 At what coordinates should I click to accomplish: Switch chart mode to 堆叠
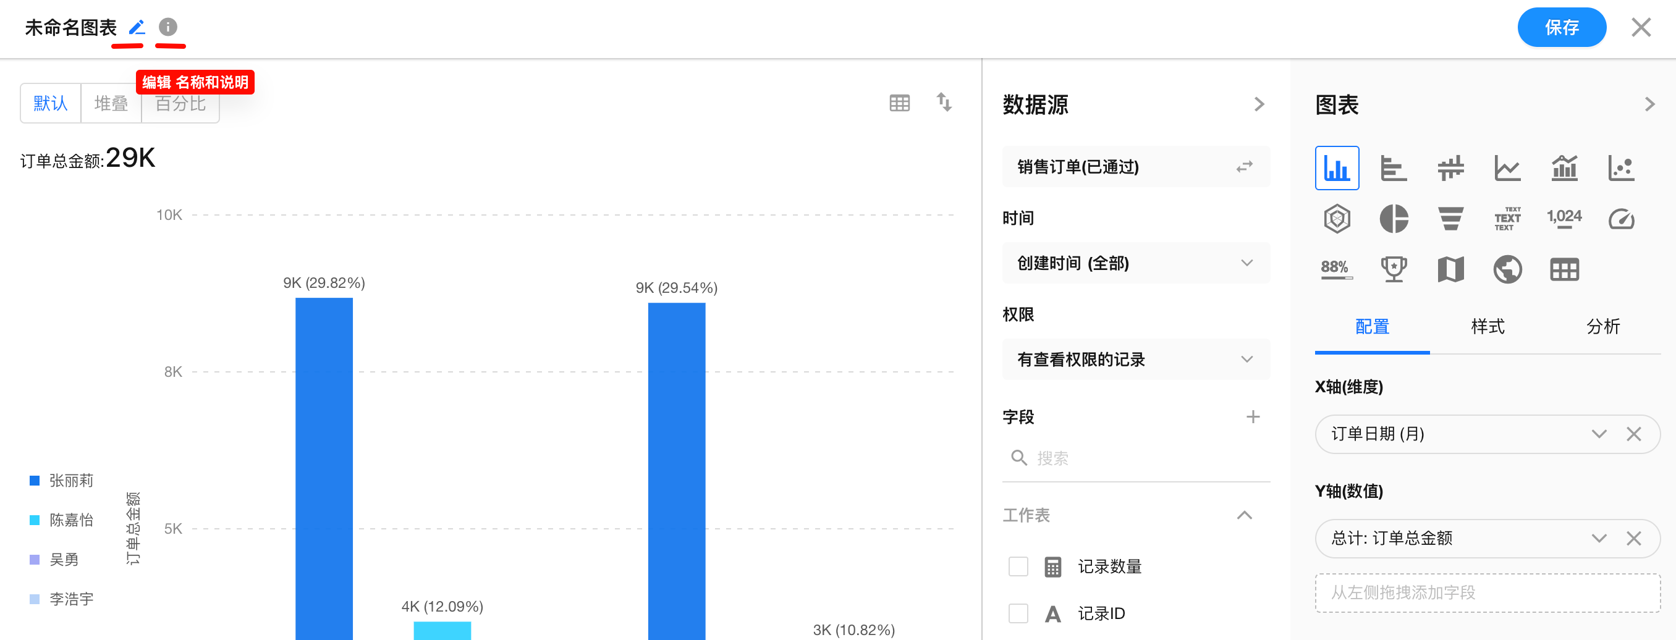click(x=111, y=103)
